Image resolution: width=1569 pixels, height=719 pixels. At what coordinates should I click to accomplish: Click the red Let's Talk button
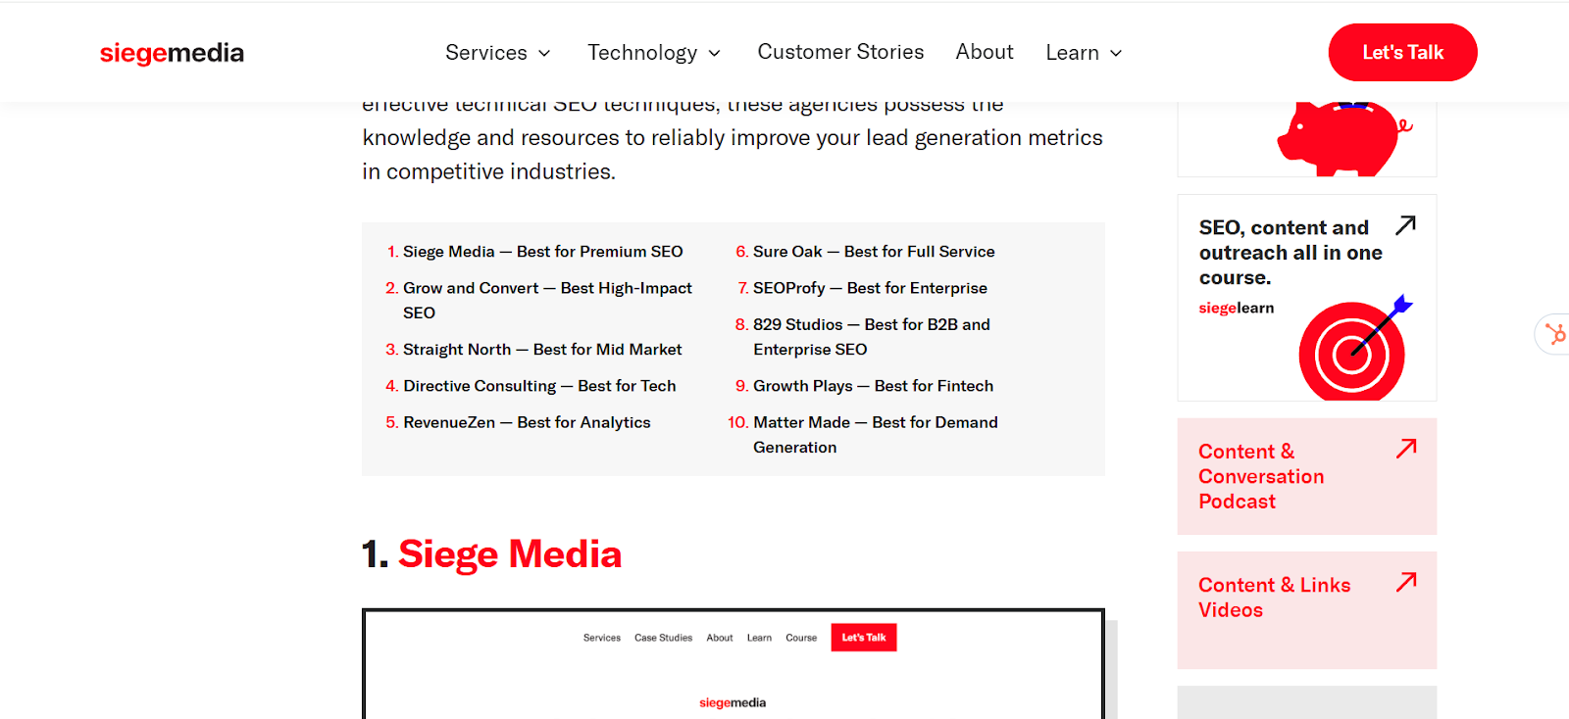pyautogui.click(x=1402, y=52)
